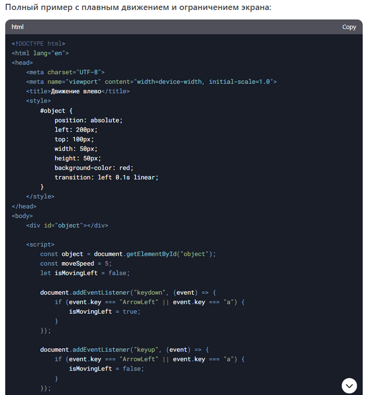Click the closing '</style>' tag line

[x=40, y=197]
